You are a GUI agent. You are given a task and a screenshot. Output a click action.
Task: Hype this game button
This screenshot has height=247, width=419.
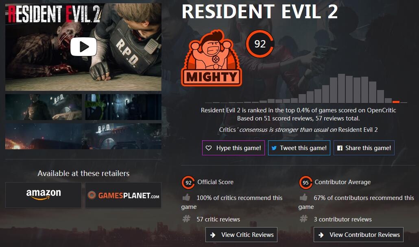233,148
